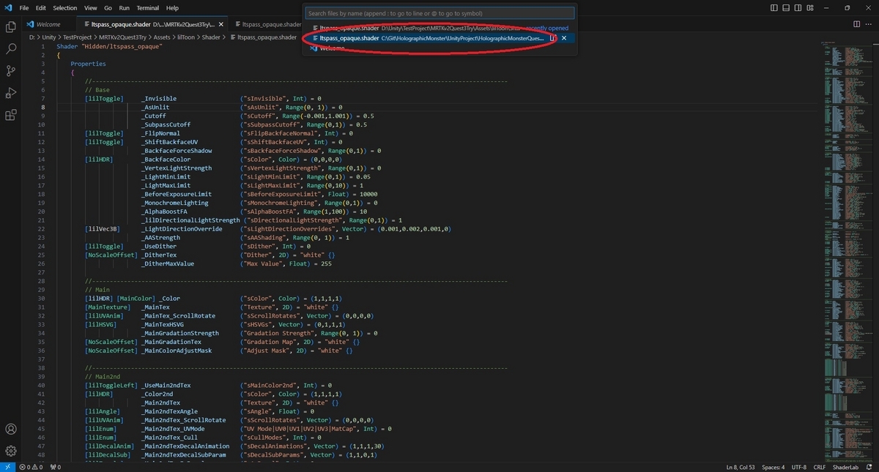Open the File menu
The height and width of the screenshot is (472, 879).
click(24, 7)
